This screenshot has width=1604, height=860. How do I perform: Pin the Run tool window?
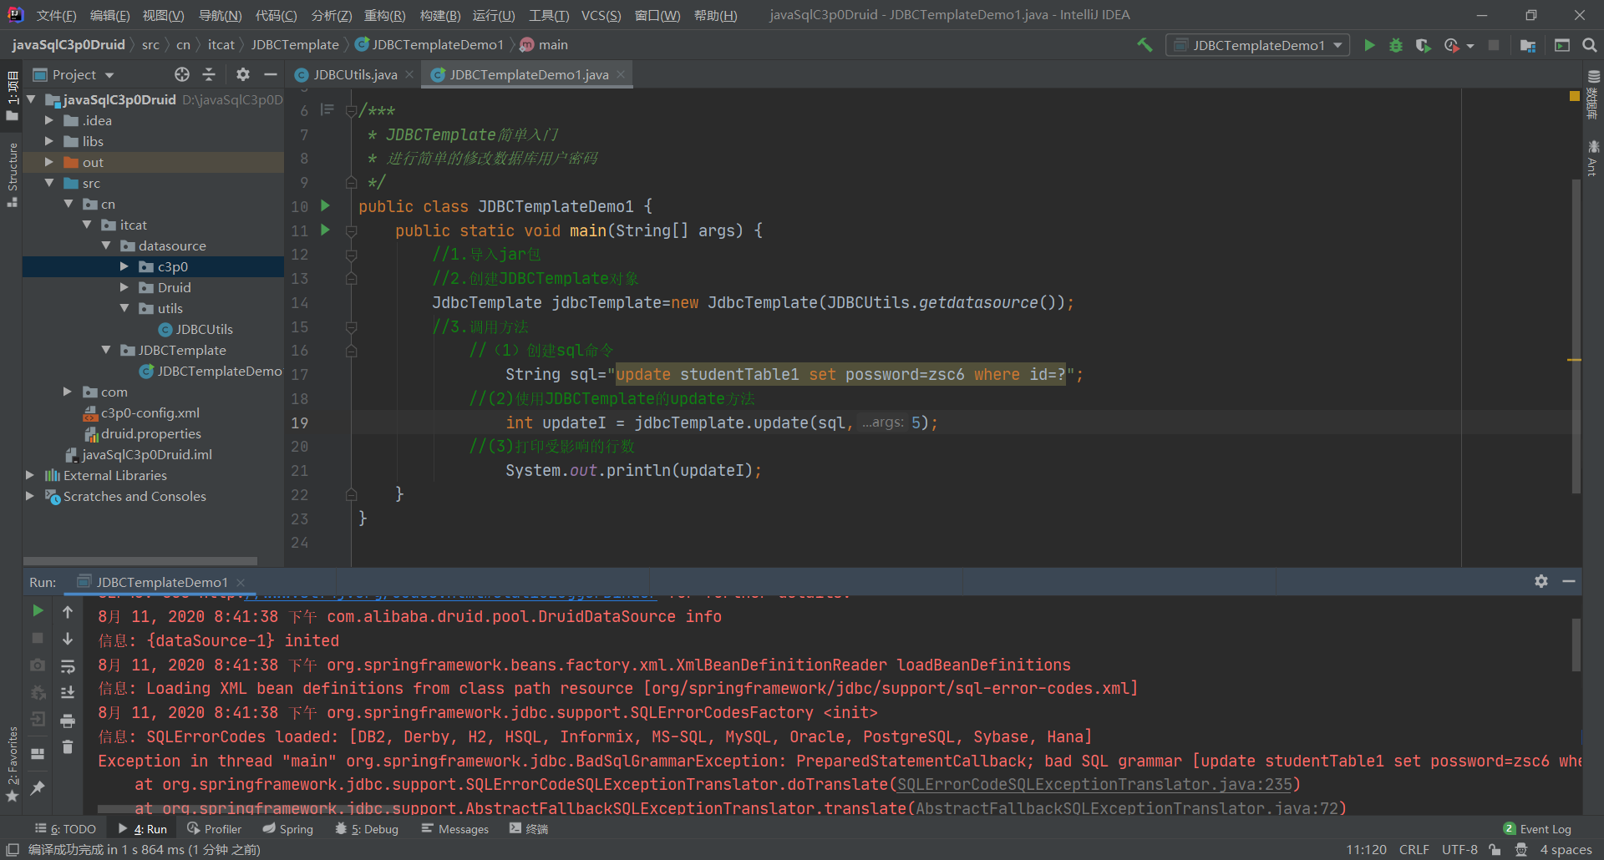pyautogui.click(x=38, y=787)
